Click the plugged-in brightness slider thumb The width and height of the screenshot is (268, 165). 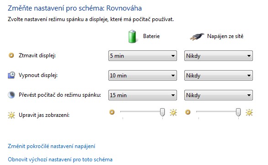pos(238,112)
